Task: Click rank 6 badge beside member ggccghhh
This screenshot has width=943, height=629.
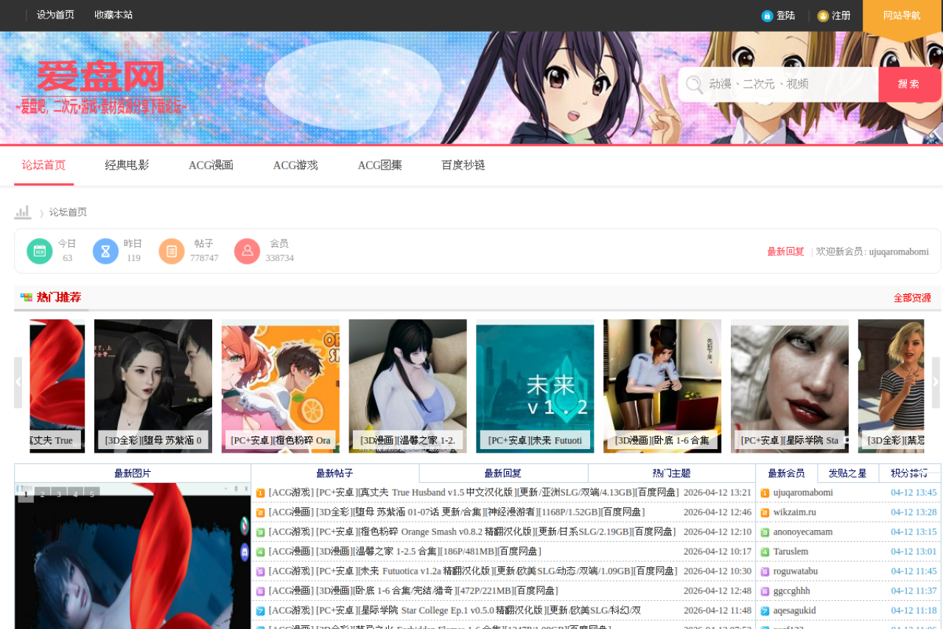Action: pos(765,591)
